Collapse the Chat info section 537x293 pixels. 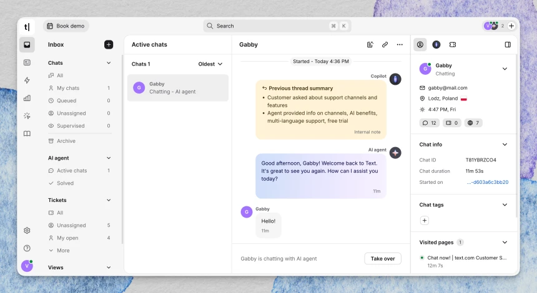(505, 144)
